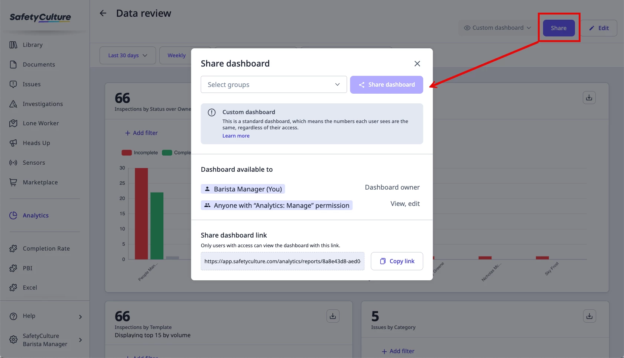Click Add filter on Issues by Category
624x358 pixels.
(x=398, y=351)
